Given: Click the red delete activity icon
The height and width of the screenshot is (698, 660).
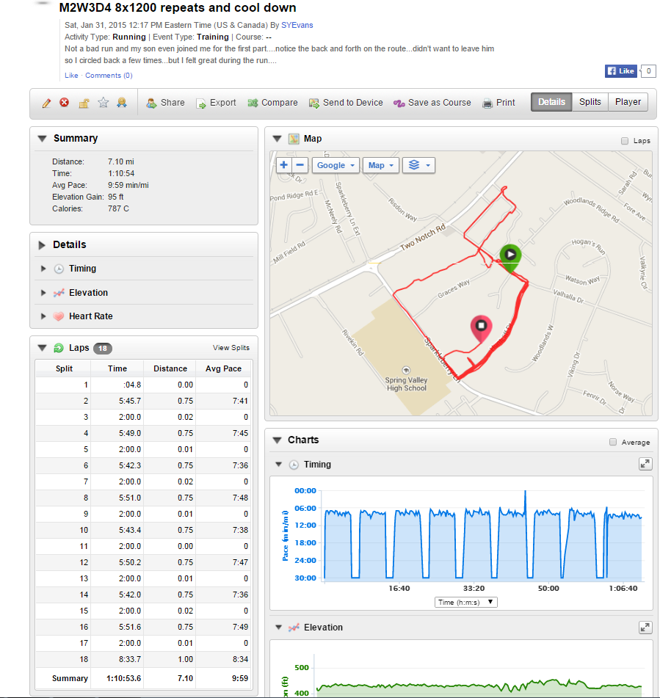Looking at the screenshot, I should 65,103.
